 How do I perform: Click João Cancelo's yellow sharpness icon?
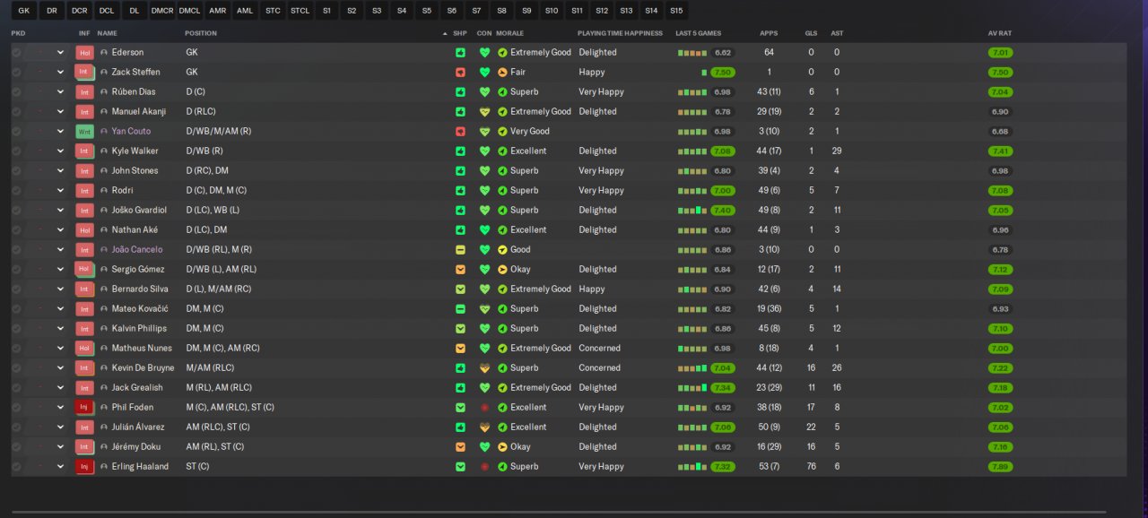coord(460,249)
